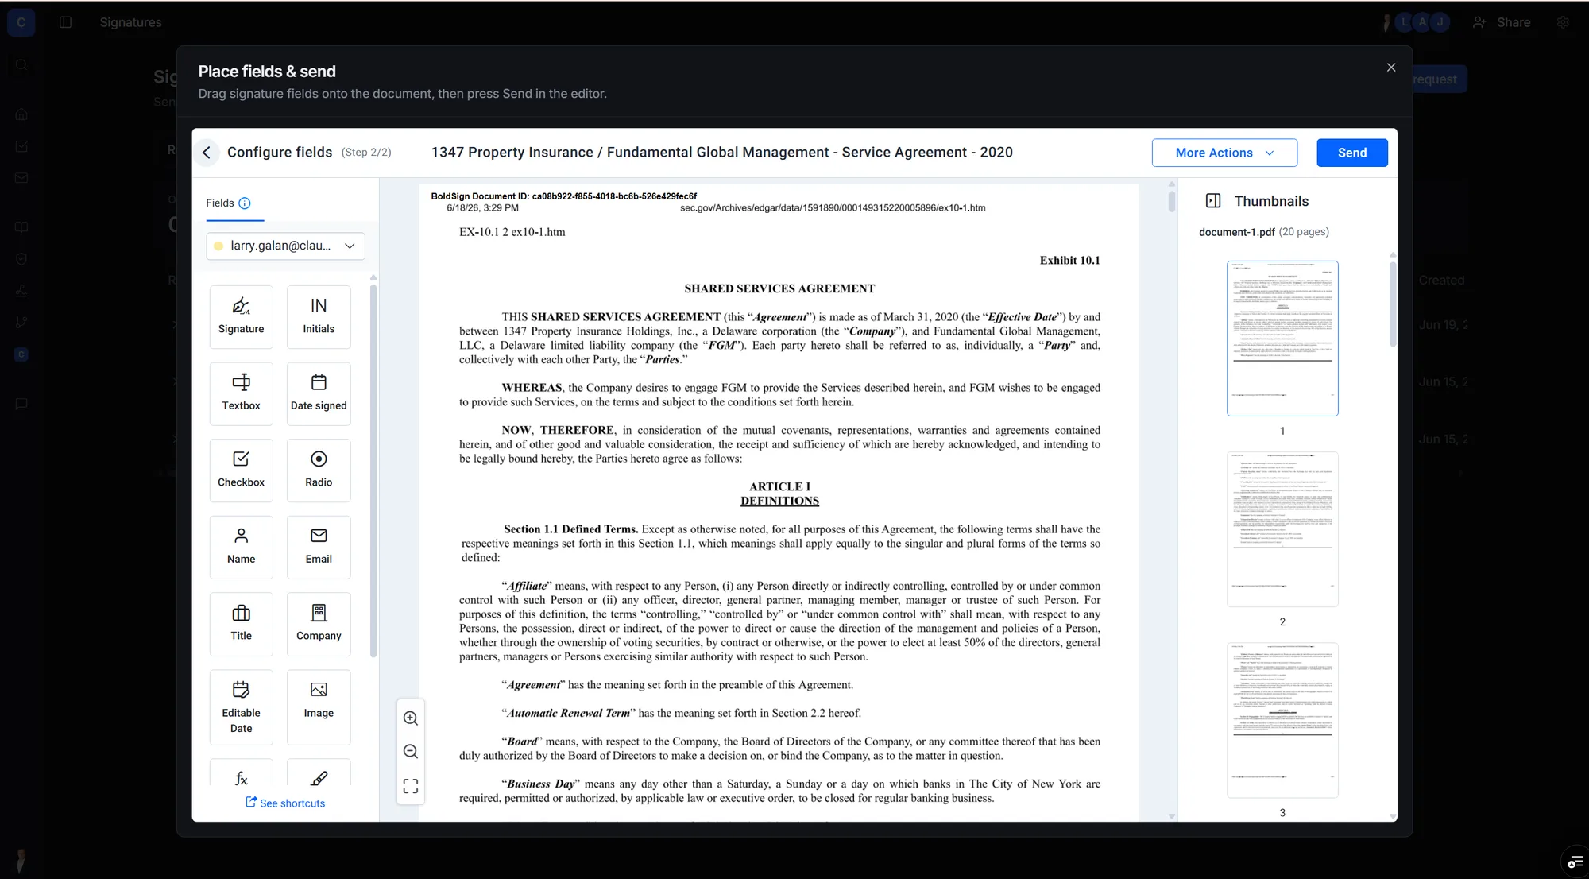Open page 1 thumbnail

pyautogui.click(x=1282, y=339)
